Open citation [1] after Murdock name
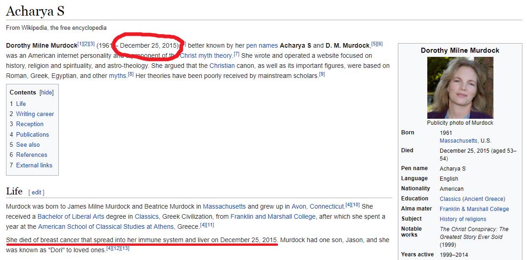Image resolution: width=527 pixels, height=260 pixels. 80,44
